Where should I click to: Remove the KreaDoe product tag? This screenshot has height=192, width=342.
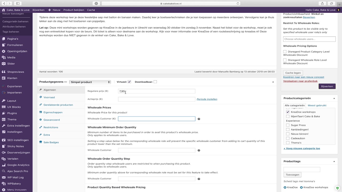285,187
